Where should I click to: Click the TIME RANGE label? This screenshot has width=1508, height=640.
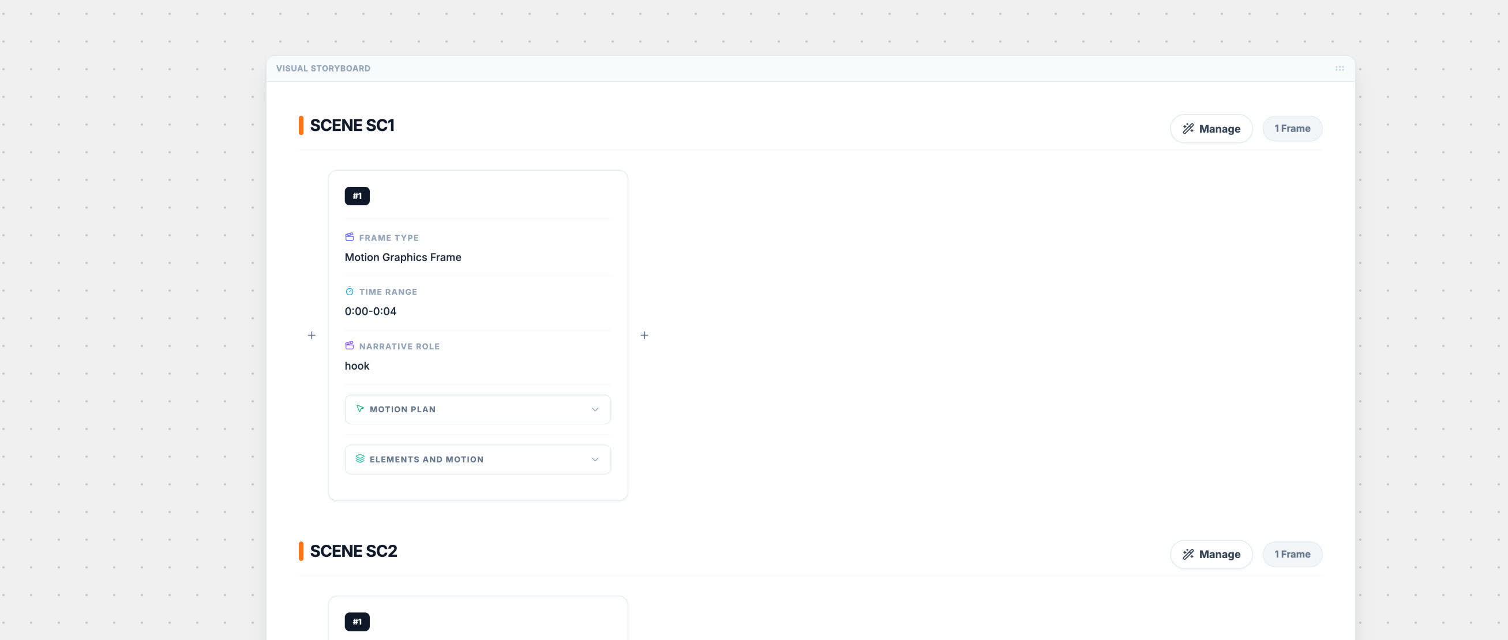point(388,292)
